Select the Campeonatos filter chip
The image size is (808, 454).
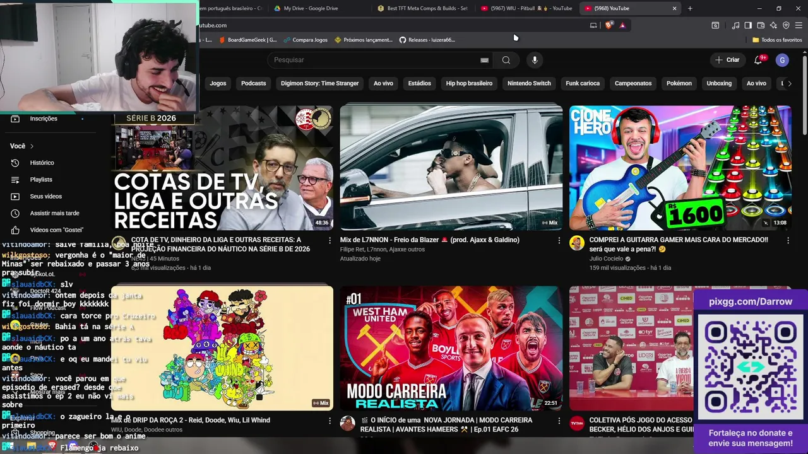coord(633,83)
